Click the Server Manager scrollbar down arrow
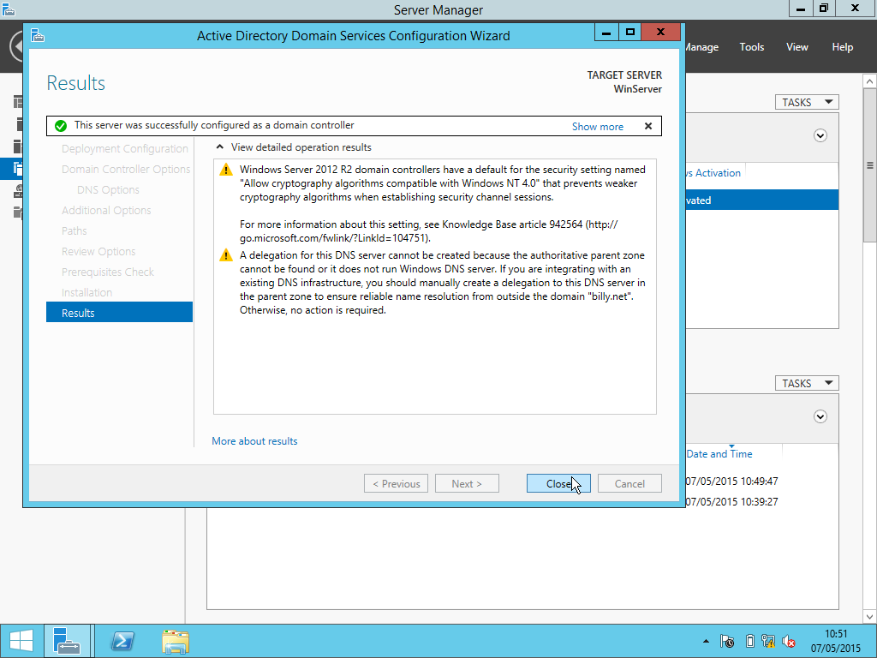 click(x=870, y=617)
